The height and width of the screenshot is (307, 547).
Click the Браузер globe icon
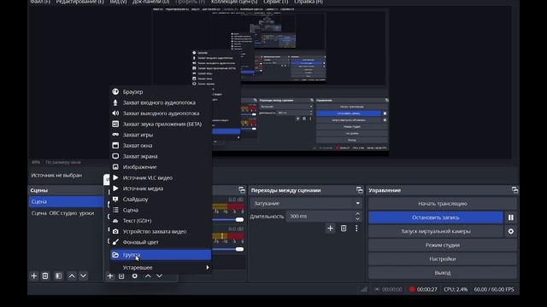point(115,92)
